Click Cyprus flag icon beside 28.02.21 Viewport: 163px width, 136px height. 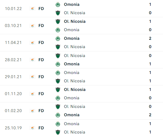(32, 60)
